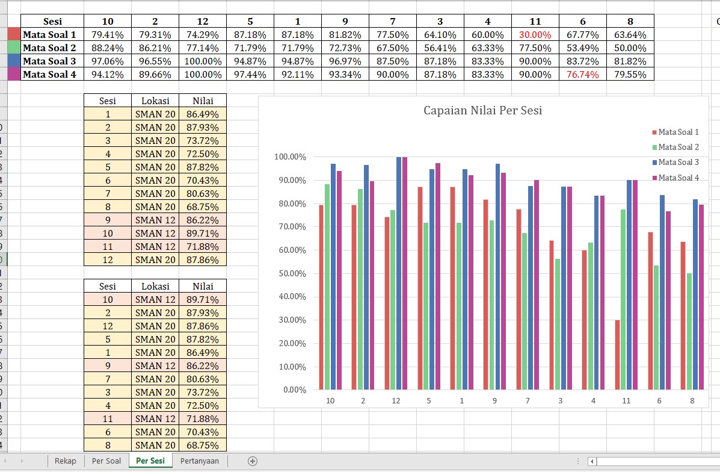The image size is (720, 472).
Task: Open the Pertanyaan sheet tab
Action: 200,461
